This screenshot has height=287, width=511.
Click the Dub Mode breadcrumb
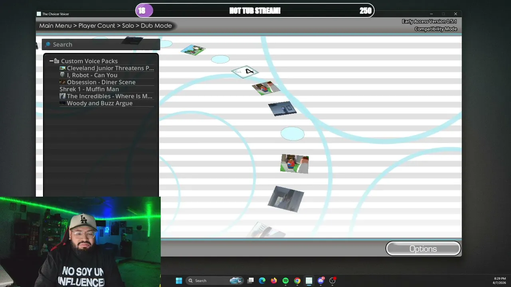pos(156,26)
